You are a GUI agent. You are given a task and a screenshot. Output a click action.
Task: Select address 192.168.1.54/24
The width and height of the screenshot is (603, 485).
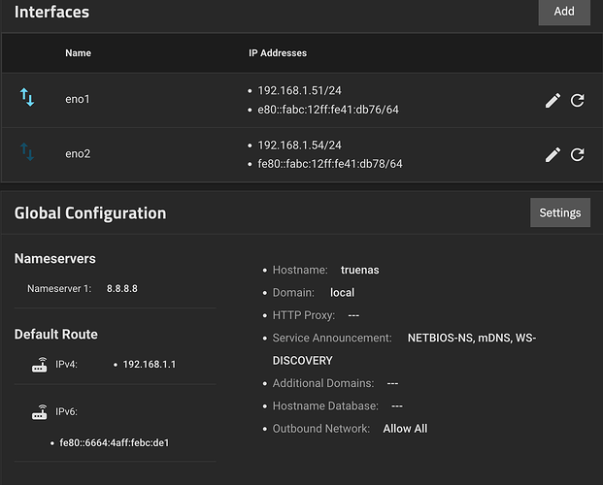coord(300,145)
